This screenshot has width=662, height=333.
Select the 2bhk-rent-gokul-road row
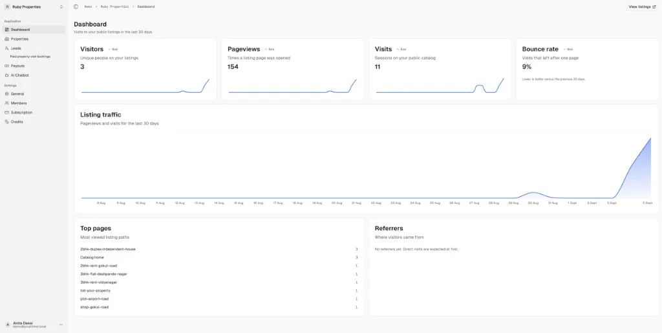[x=219, y=265]
